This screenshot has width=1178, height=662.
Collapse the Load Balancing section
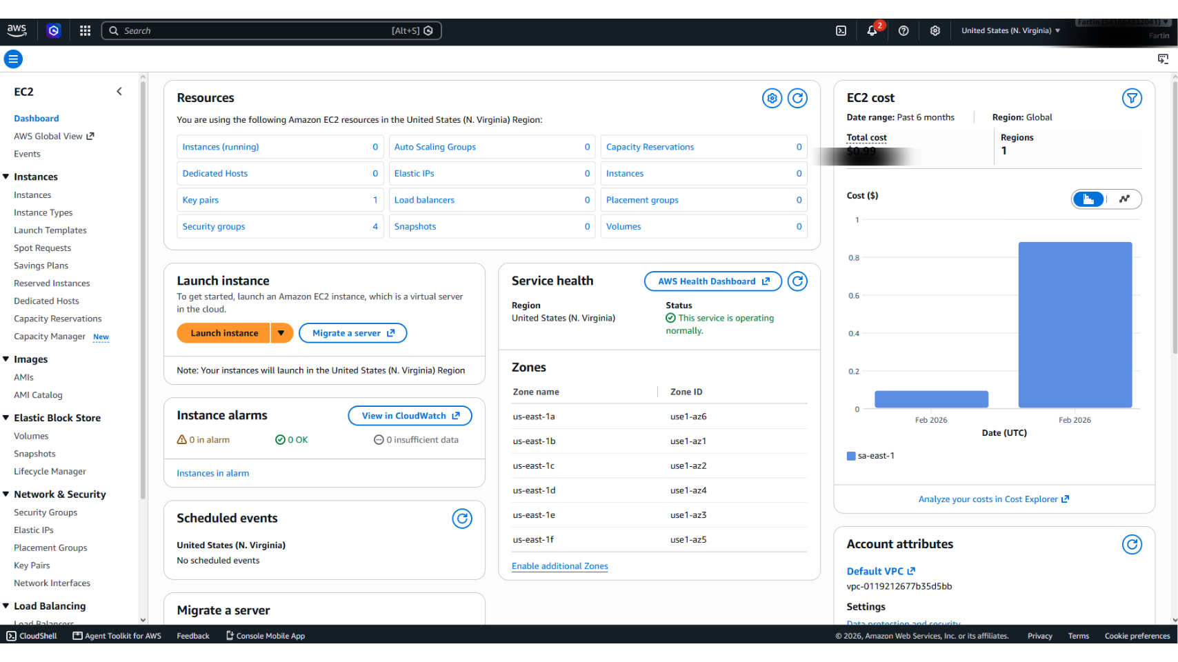tap(6, 606)
